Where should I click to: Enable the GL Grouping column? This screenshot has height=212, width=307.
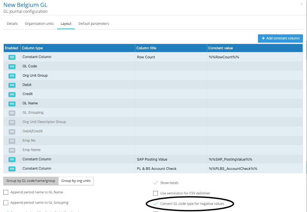tap(12, 112)
